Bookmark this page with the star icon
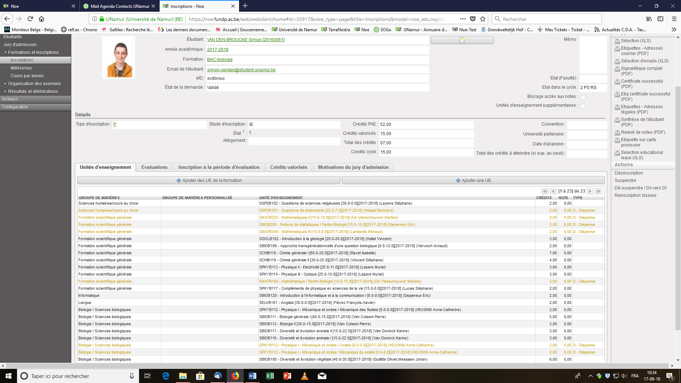681x383 pixels. click(483, 19)
